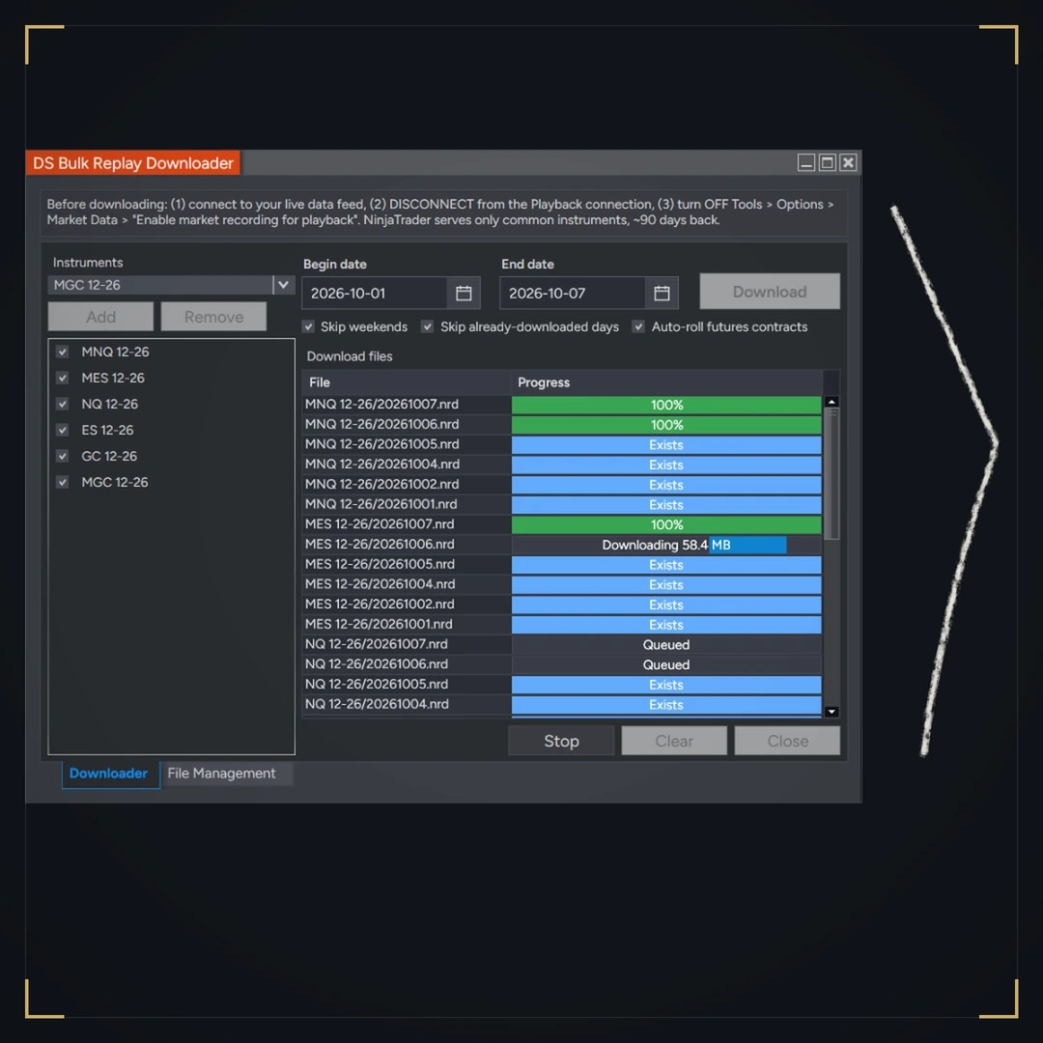Select file MES 12-26/20261007.nrd

coord(380,524)
